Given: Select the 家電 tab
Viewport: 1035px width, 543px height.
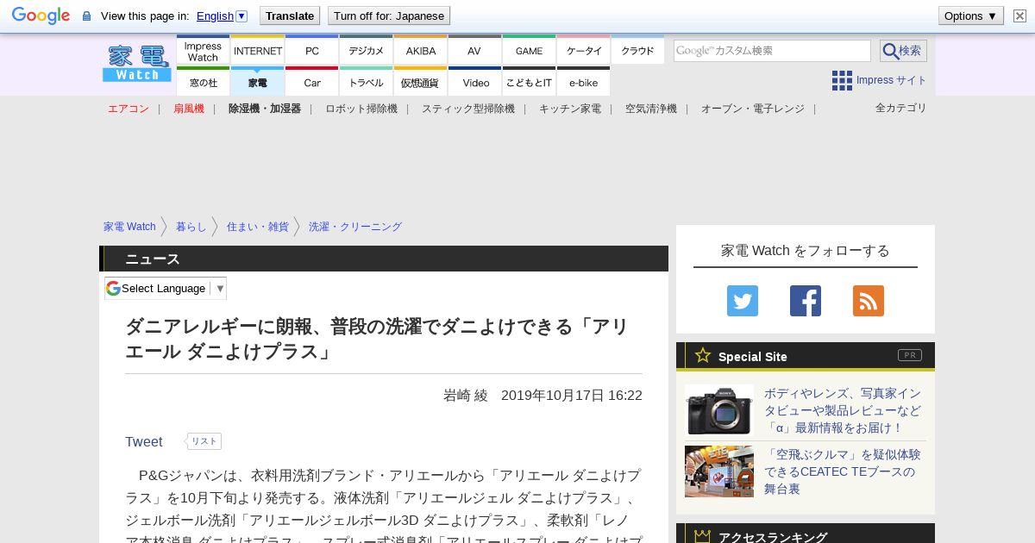Looking at the screenshot, I should click(x=257, y=82).
